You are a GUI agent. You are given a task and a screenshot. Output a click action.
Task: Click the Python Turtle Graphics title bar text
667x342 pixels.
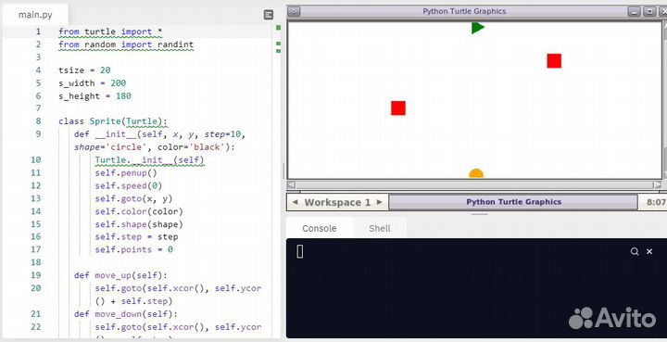pos(464,11)
